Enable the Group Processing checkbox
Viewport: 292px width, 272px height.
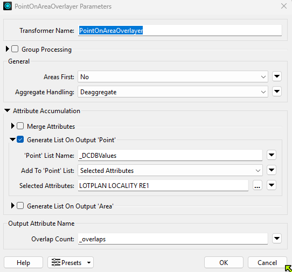(x=15, y=49)
